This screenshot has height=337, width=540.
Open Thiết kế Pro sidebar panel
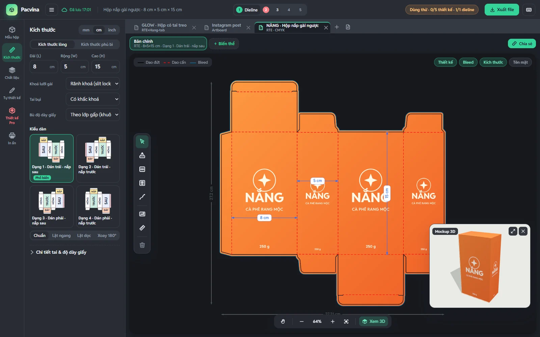click(x=12, y=116)
